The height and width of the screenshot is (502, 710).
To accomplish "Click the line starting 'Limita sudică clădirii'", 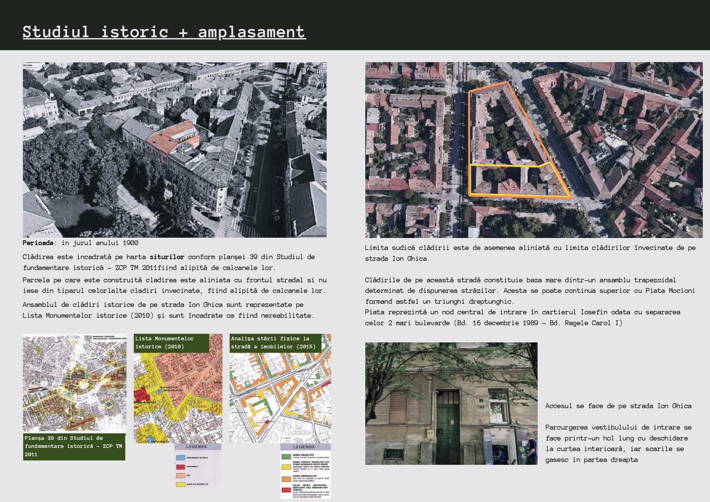I will (x=530, y=248).
